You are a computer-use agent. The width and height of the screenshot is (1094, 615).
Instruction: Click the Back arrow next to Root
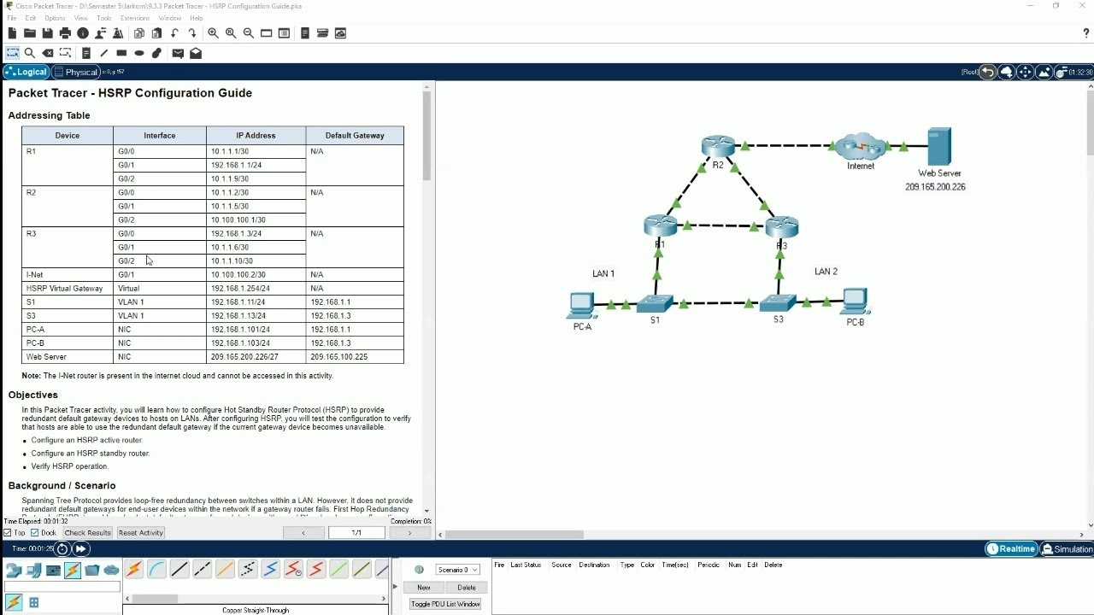[988, 72]
